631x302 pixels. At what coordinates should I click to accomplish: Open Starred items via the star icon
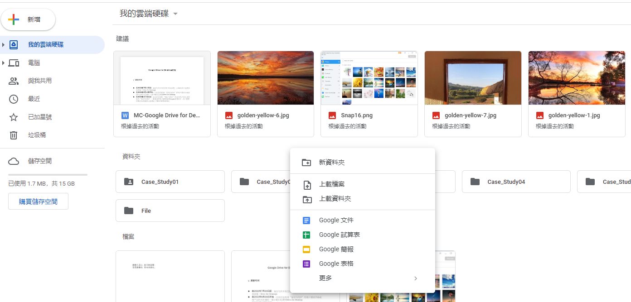[x=14, y=117]
